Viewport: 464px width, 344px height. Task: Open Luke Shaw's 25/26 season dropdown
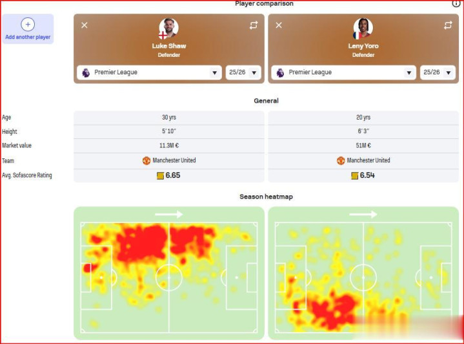(244, 72)
